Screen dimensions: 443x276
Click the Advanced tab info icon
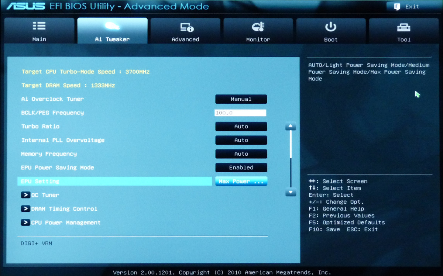tap(187, 27)
